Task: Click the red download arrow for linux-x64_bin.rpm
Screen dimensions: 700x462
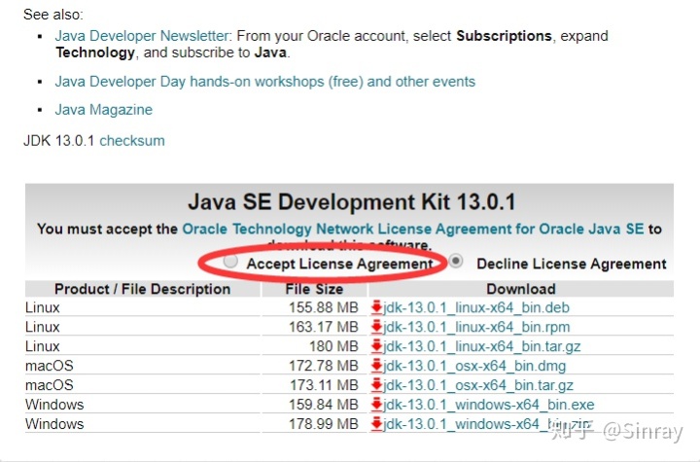Action: pyautogui.click(x=377, y=326)
